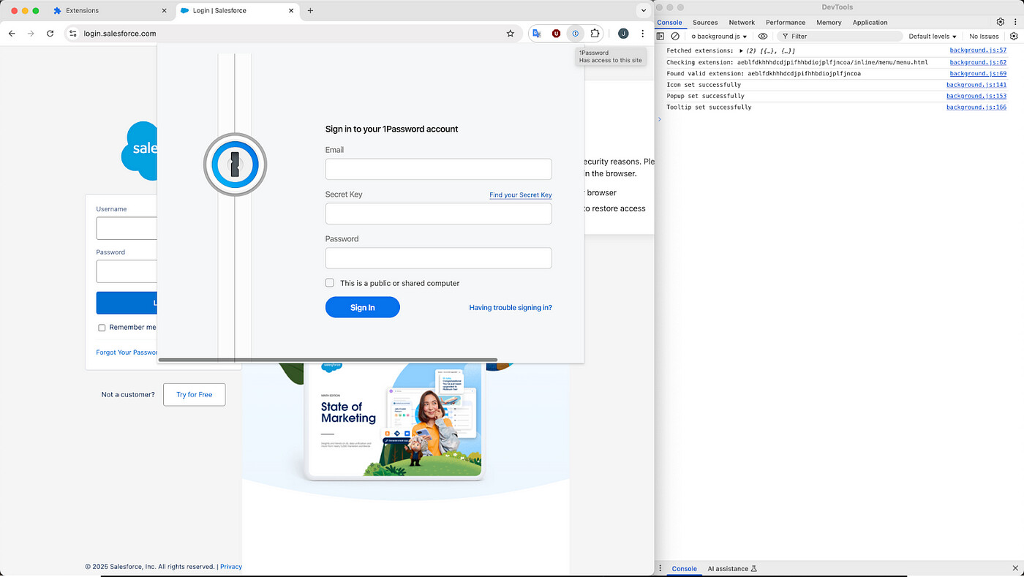The image size is (1024, 577).
Task: Open the background.js:57 source link
Action: (978, 50)
